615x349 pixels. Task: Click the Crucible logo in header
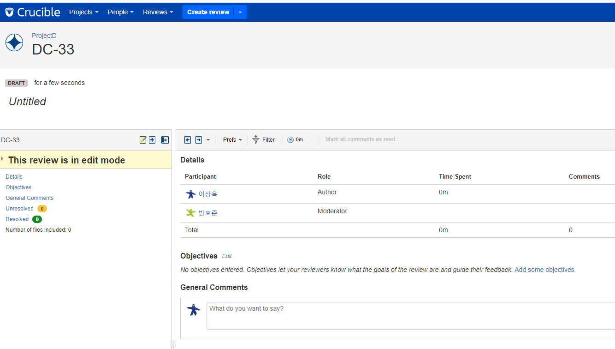(32, 12)
